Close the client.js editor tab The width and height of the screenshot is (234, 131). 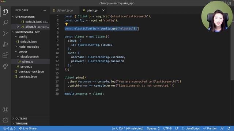click(103, 10)
